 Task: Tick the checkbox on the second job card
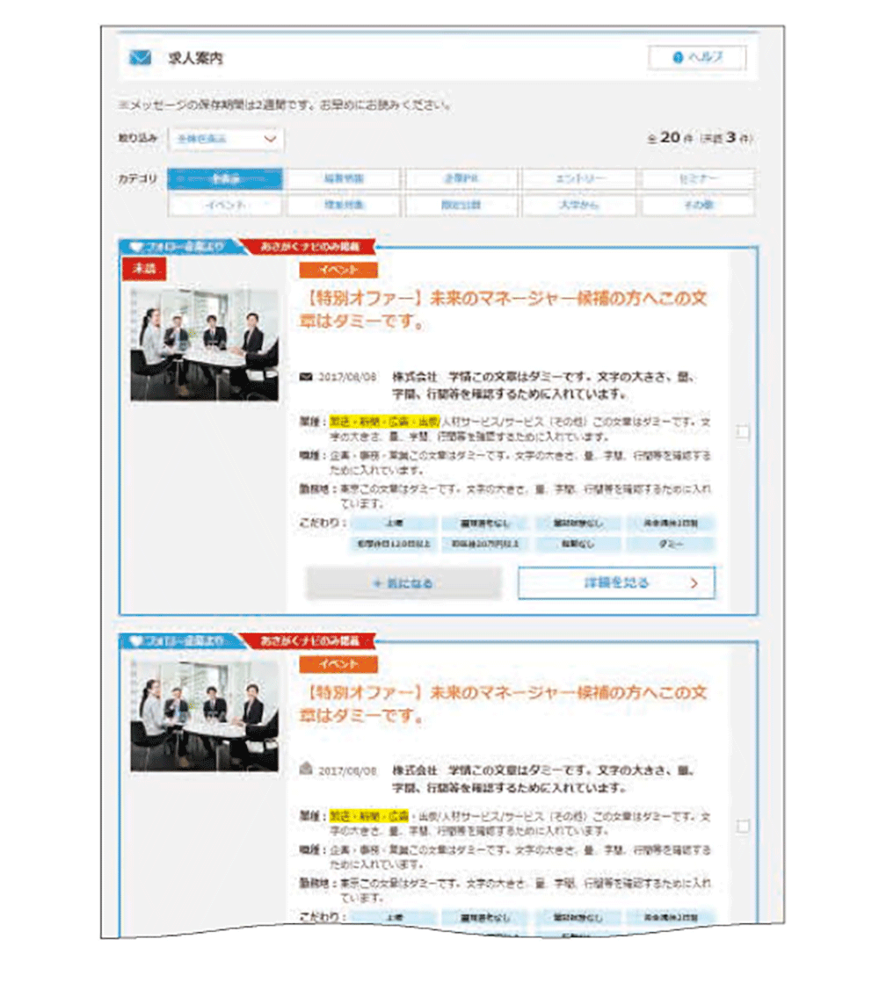pos(744,826)
